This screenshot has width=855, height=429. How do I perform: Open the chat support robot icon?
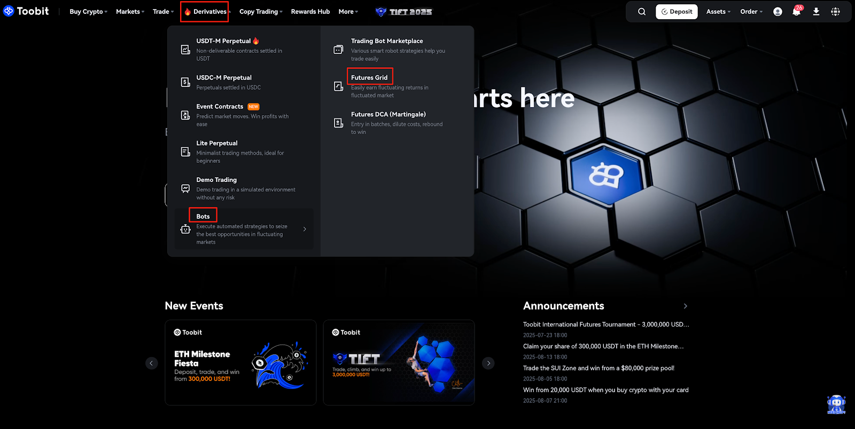click(836, 404)
